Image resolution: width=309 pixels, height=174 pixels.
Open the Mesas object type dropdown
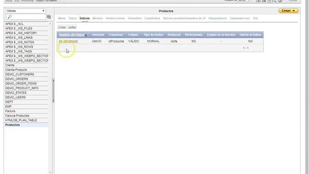[x=26, y=11]
